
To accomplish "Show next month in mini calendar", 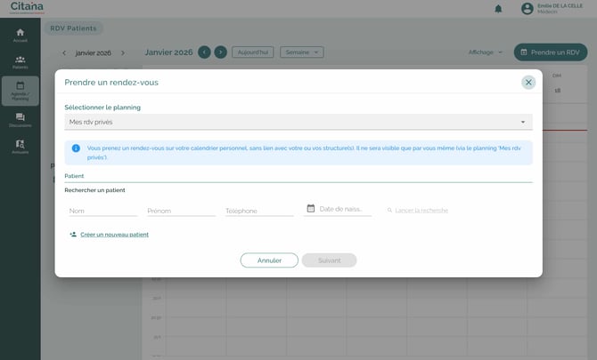I will point(123,52).
